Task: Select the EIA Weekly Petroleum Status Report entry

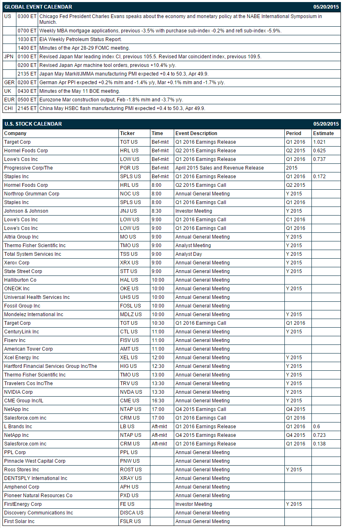Action: (x=81, y=39)
